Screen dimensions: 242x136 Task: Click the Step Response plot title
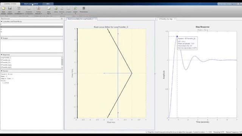click(x=203, y=27)
